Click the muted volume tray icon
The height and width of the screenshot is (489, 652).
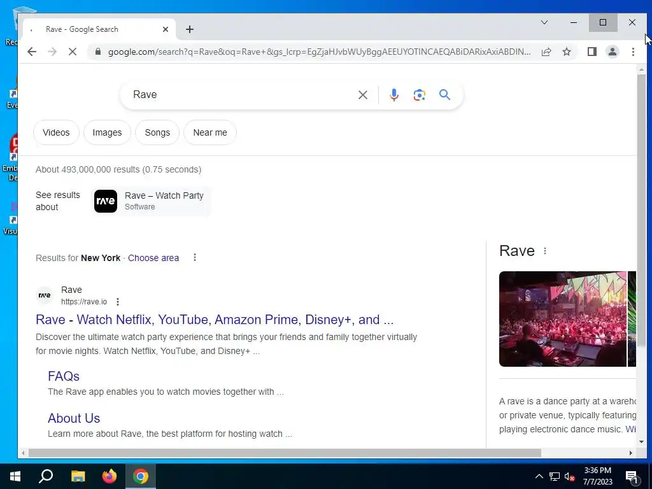(x=570, y=476)
